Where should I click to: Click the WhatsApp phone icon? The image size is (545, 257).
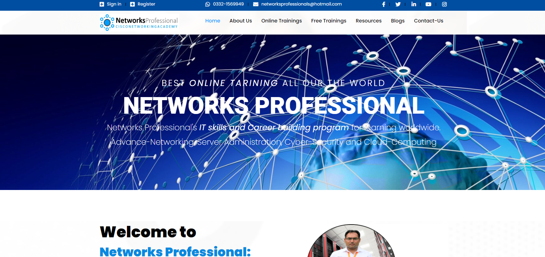207,4
